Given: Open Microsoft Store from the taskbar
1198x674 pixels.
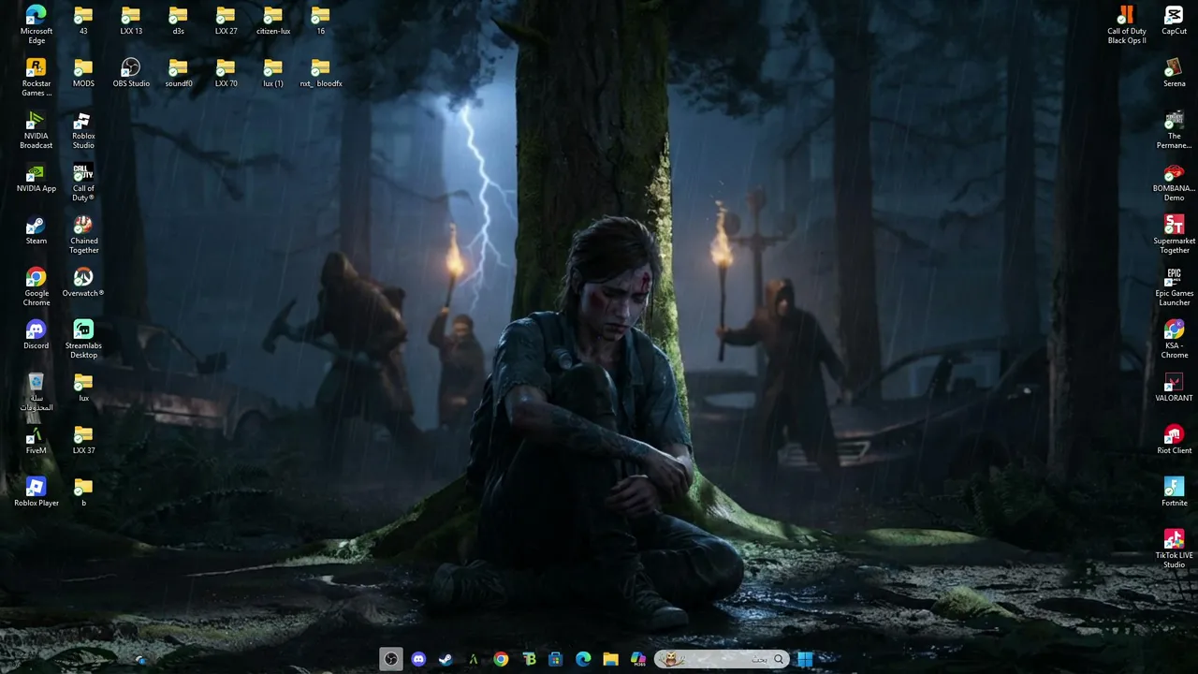Looking at the screenshot, I should [556, 659].
